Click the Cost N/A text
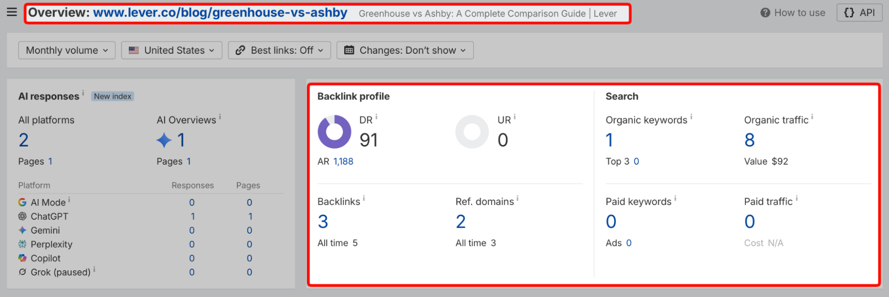 (764, 243)
